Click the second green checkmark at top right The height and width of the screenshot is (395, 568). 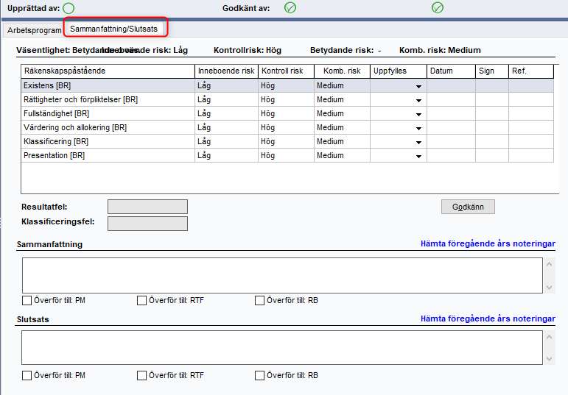click(438, 7)
